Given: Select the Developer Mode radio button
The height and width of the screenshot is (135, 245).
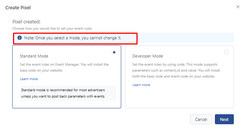Looking at the screenshot, I should click(226, 52).
